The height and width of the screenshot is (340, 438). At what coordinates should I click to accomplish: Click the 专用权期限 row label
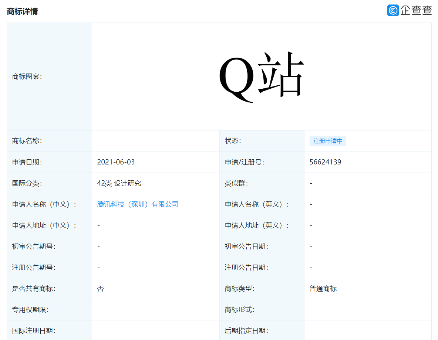[x=24, y=309]
